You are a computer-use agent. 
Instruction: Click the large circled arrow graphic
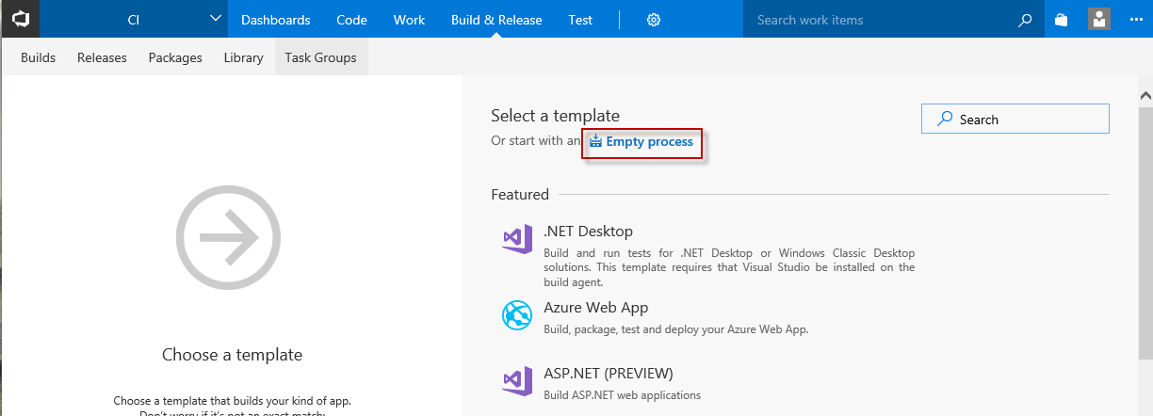point(229,237)
